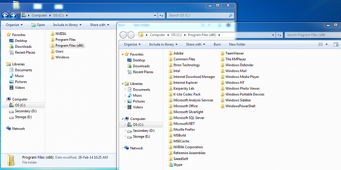Select Desktop in back window Favorites
The image size is (341, 170).
pyautogui.click(x=21, y=40)
